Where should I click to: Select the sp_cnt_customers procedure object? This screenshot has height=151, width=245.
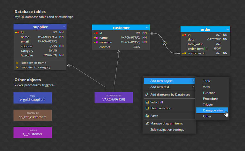(33, 115)
